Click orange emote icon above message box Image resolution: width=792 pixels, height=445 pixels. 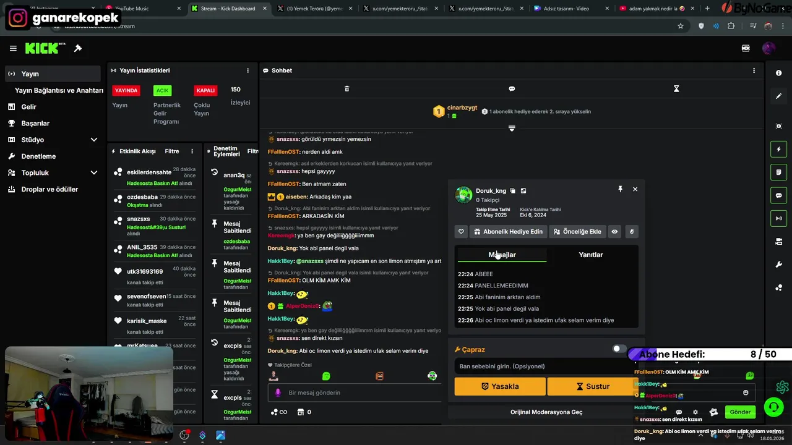[379, 376]
